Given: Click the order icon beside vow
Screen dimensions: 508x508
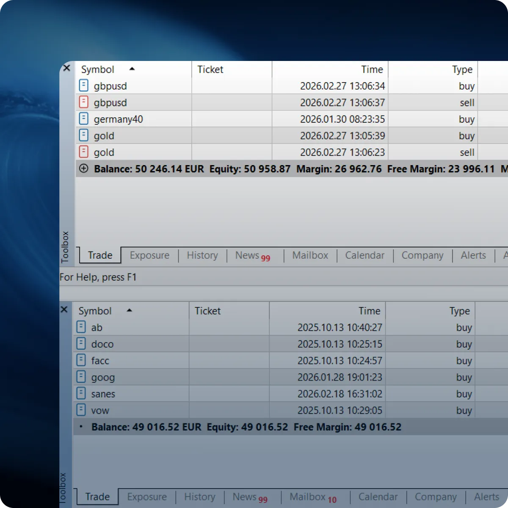Looking at the screenshot, I should click(x=81, y=410).
